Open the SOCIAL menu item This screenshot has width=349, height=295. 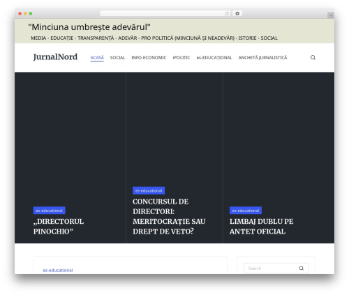click(x=117, y=58)
